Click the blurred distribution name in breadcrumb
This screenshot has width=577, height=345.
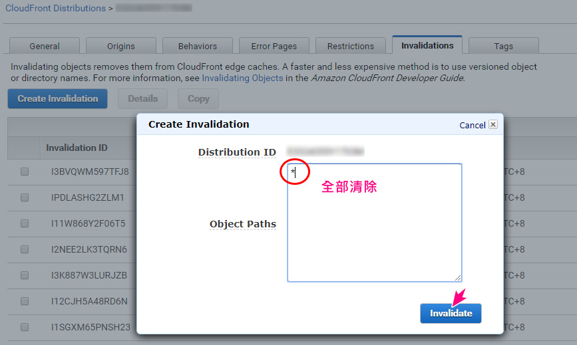pyautogui.click(x=154, y=8)
